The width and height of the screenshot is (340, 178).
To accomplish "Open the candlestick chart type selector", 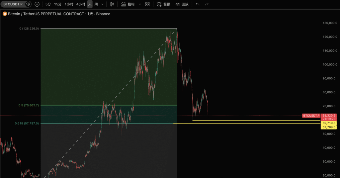I will click(x=112, y=4).
